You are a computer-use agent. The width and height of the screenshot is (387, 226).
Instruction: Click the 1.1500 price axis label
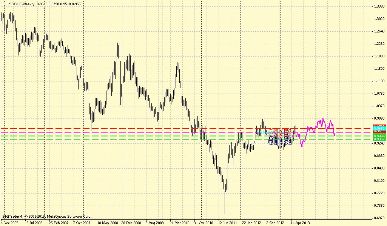click(379, 68)
